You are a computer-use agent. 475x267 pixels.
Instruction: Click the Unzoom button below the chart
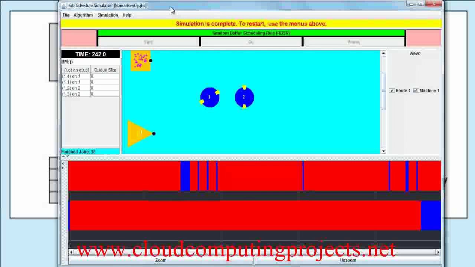(x=348, y=260)
